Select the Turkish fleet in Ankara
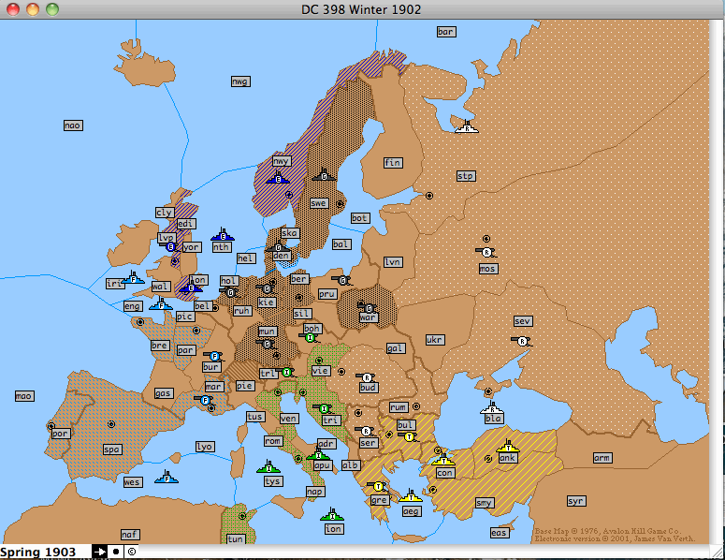This screenshot has width=725, height=560. 508,446
